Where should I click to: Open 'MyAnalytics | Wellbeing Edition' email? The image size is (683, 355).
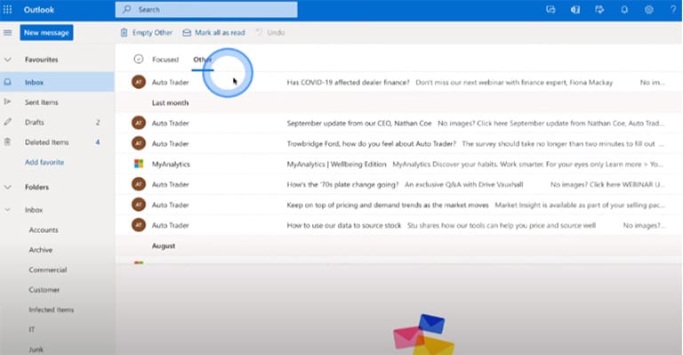point(398,164)
